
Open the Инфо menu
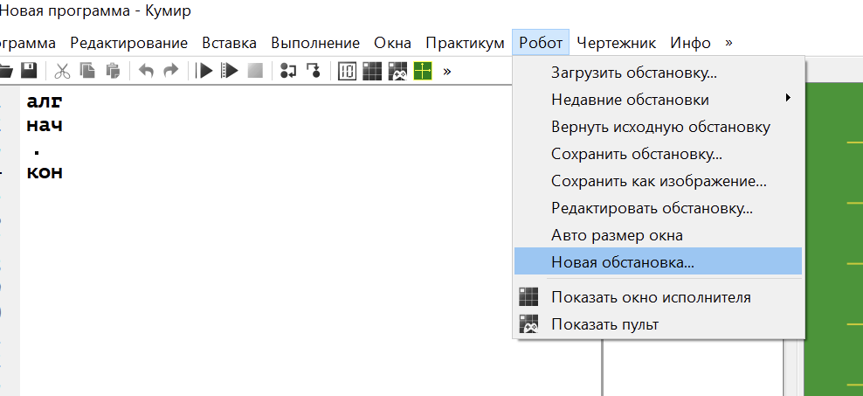[x=690, y=43]
